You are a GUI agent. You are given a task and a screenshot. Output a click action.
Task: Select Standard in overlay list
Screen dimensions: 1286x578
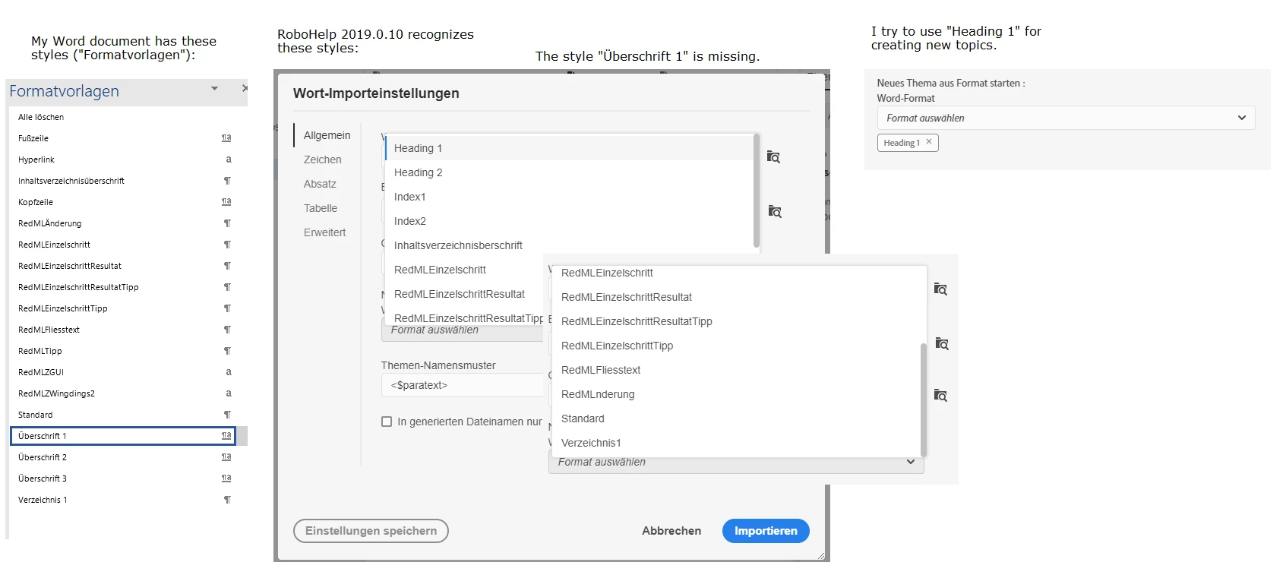(736, 418)
